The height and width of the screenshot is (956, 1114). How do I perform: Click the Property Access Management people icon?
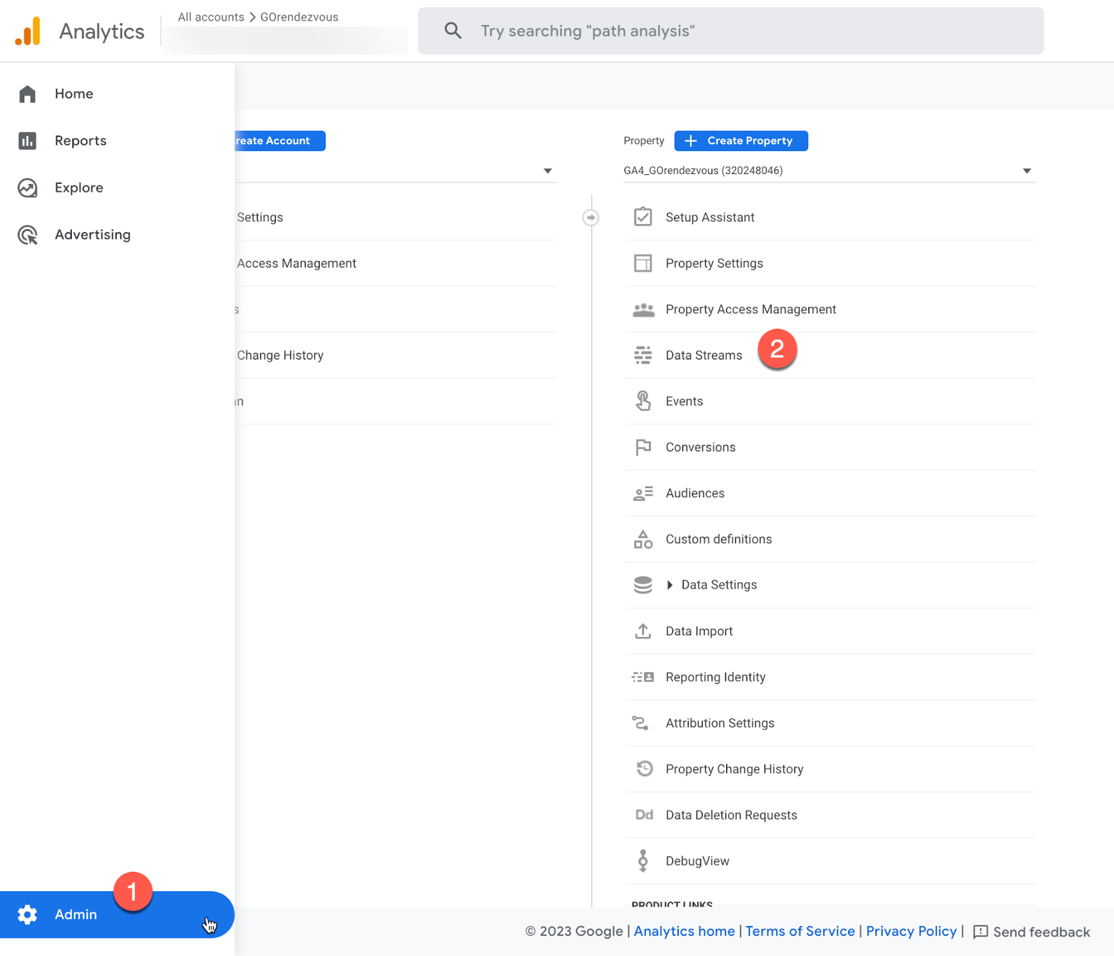pyautogui.click(x=643, y=310)
